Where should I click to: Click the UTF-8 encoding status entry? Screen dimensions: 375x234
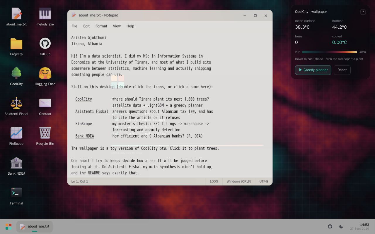[x=264, y=182]
